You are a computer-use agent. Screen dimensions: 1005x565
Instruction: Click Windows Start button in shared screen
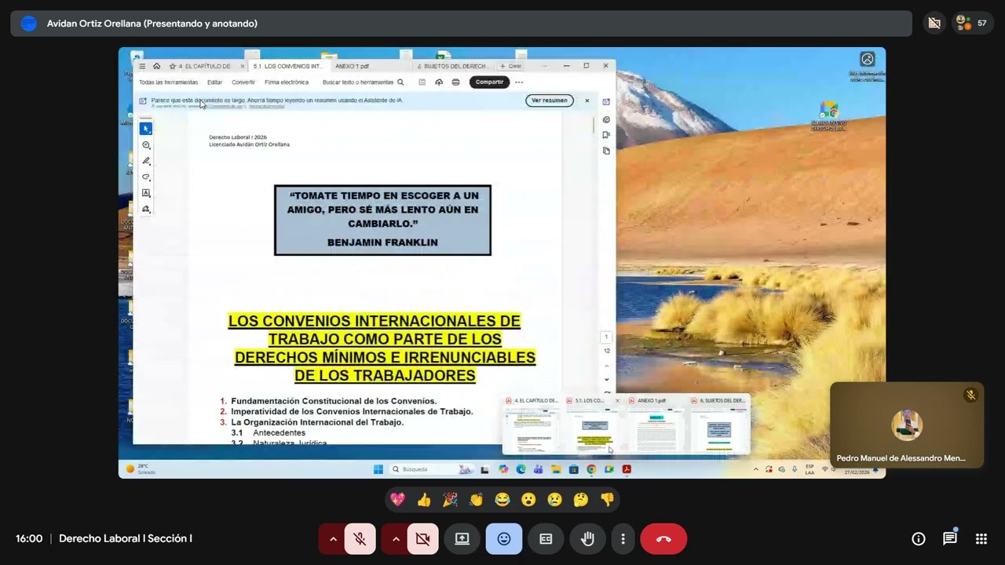pos(378,469)
